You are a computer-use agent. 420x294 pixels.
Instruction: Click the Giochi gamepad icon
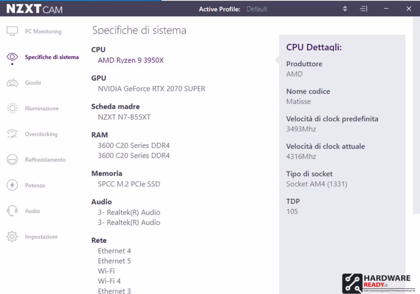point(12,83)
